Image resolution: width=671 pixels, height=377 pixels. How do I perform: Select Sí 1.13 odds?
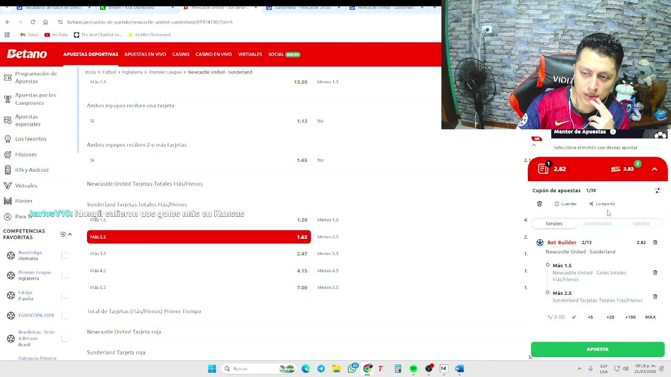coord(199,121)
